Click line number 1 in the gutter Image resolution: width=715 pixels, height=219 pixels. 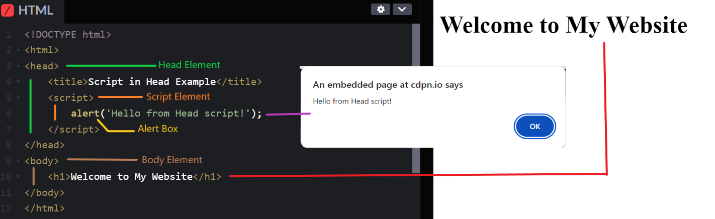tap(9, 35)
